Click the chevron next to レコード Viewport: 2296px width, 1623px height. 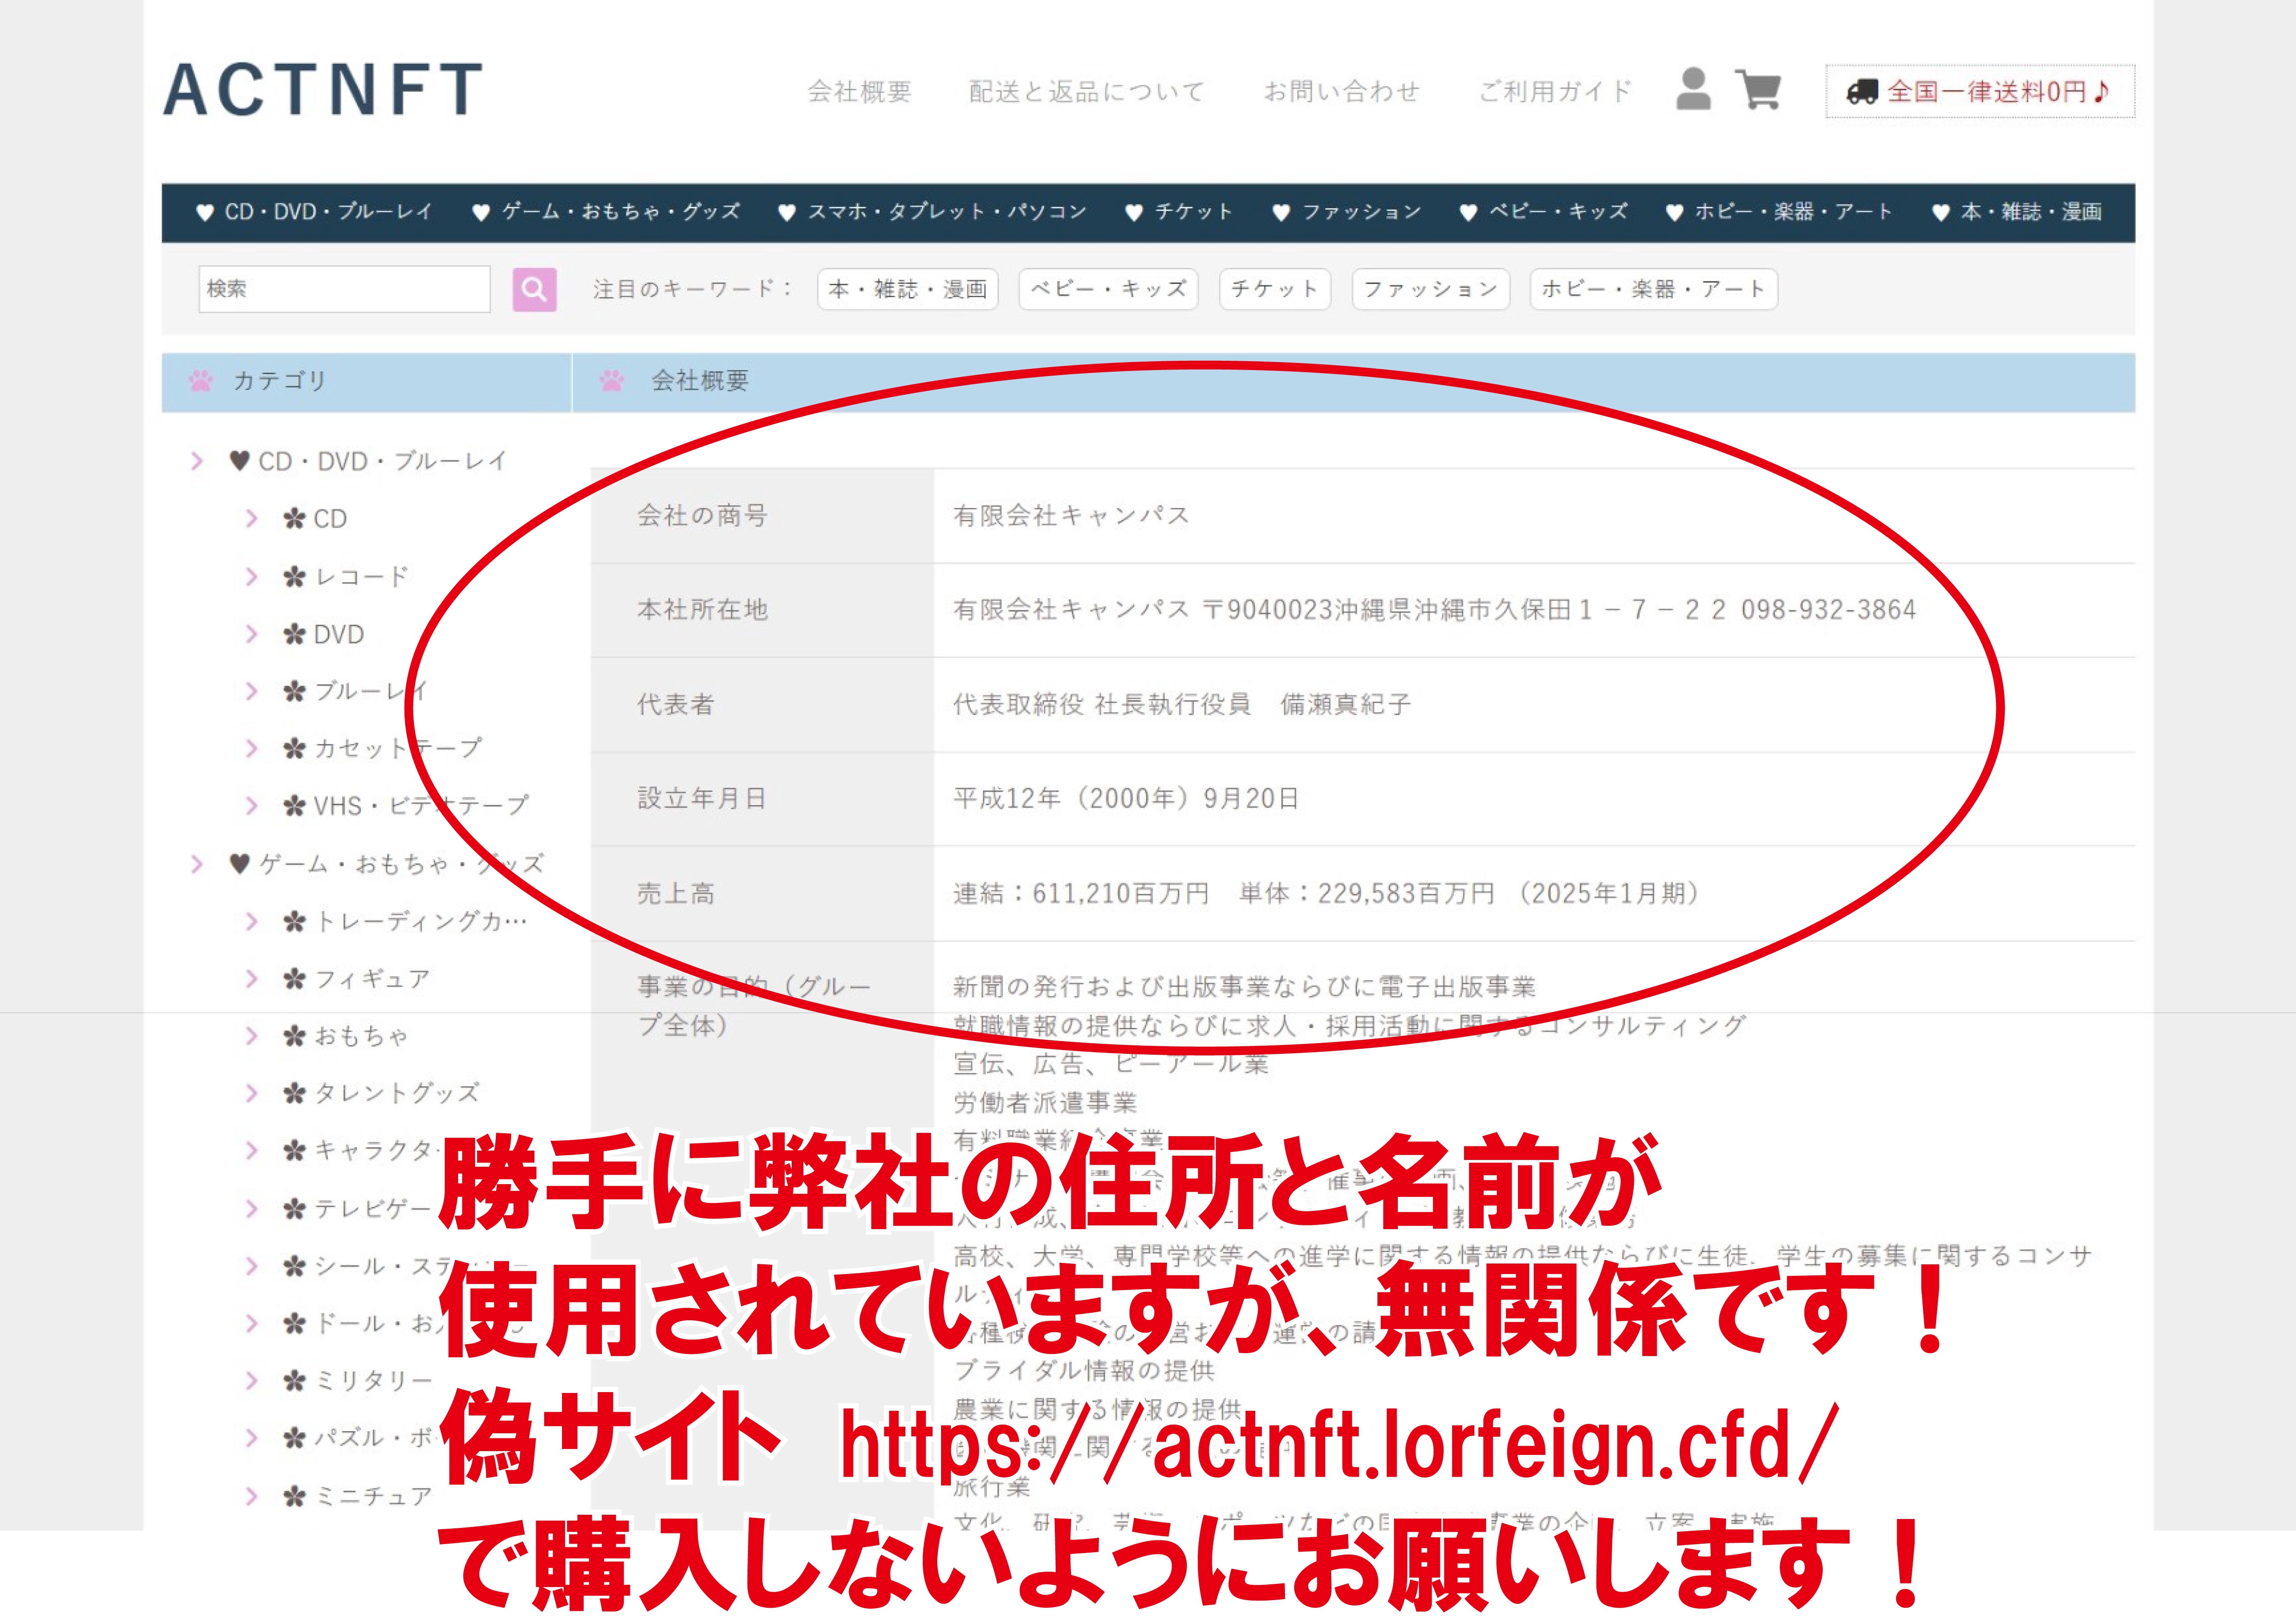[x=252, y=577]
